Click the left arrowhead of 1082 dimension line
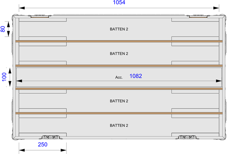This screenshot has height=154, width=227. pyautogui.click(x=19, y=81)
